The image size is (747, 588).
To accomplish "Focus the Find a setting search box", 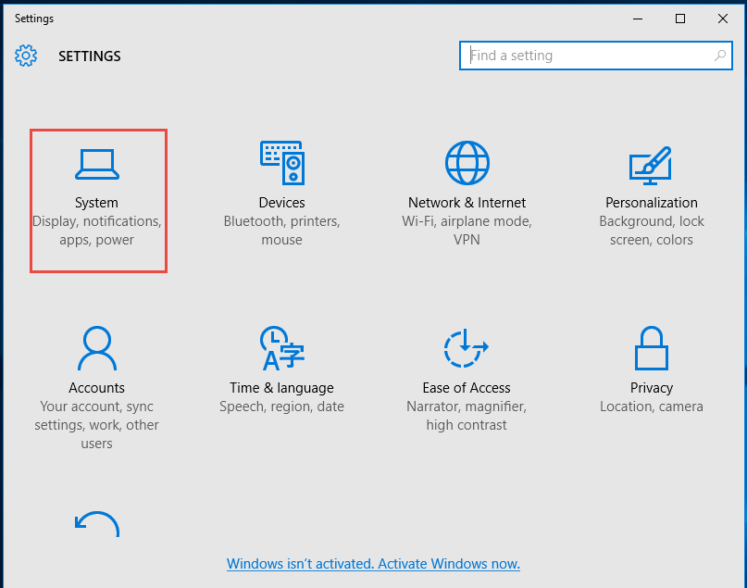I will pyautogui.click(x=596, y=56).
